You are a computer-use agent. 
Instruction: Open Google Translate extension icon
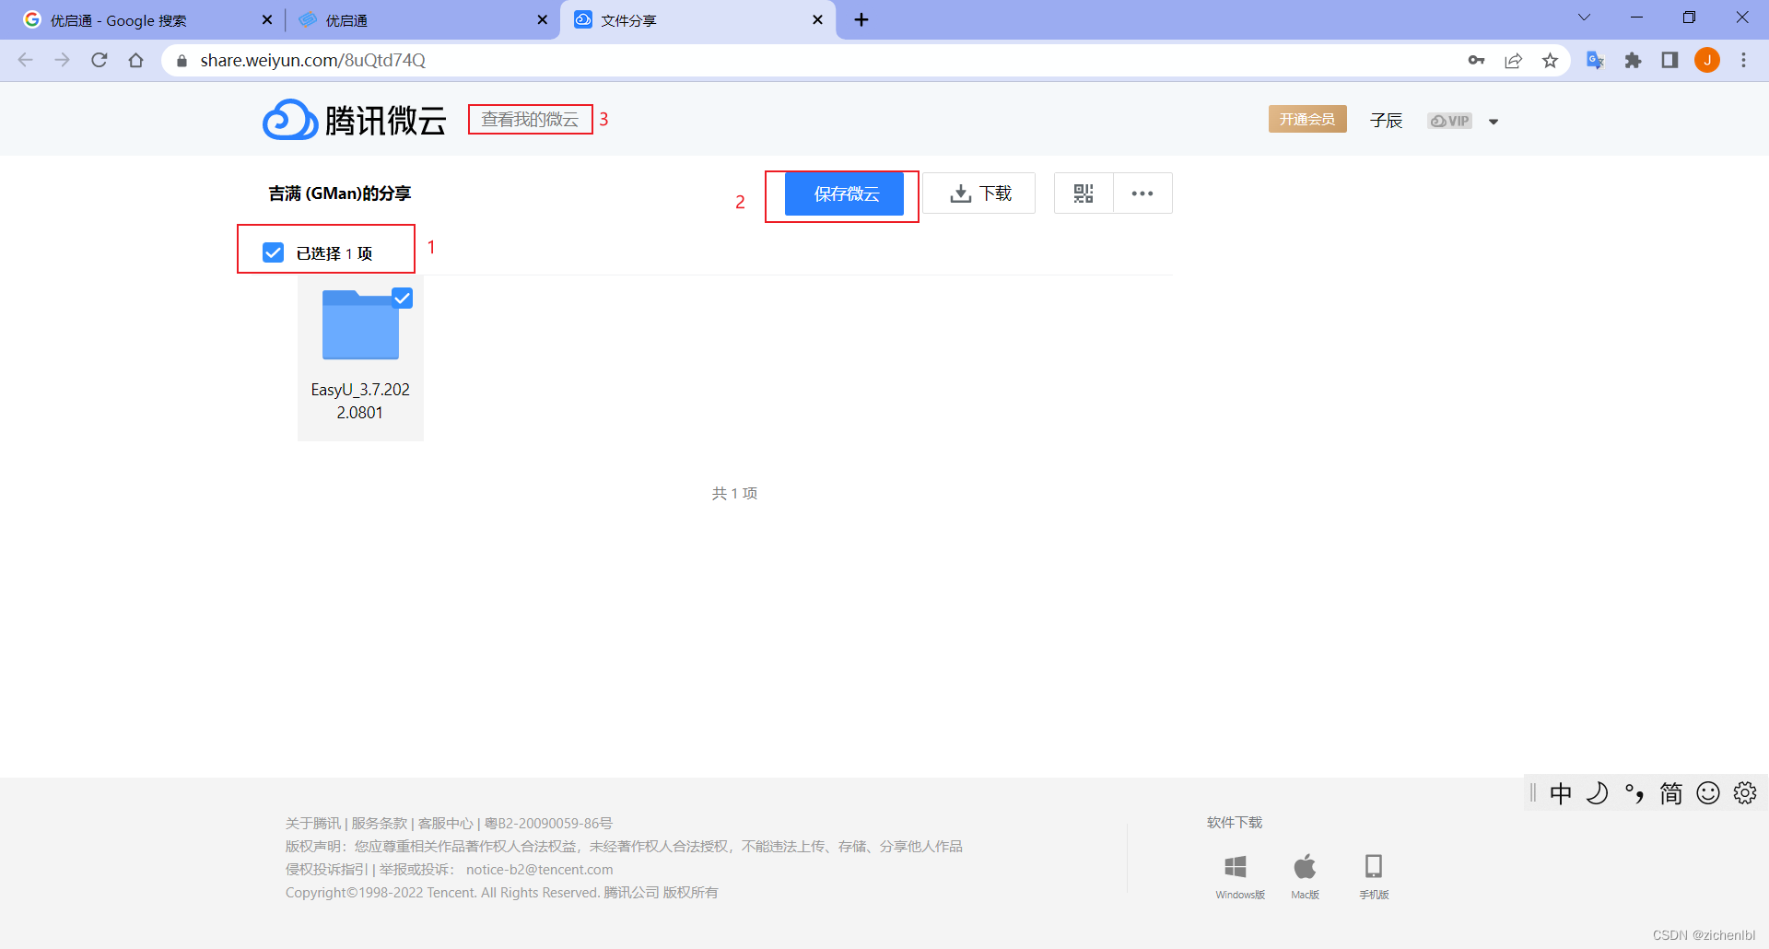(x=1595, y=60)
